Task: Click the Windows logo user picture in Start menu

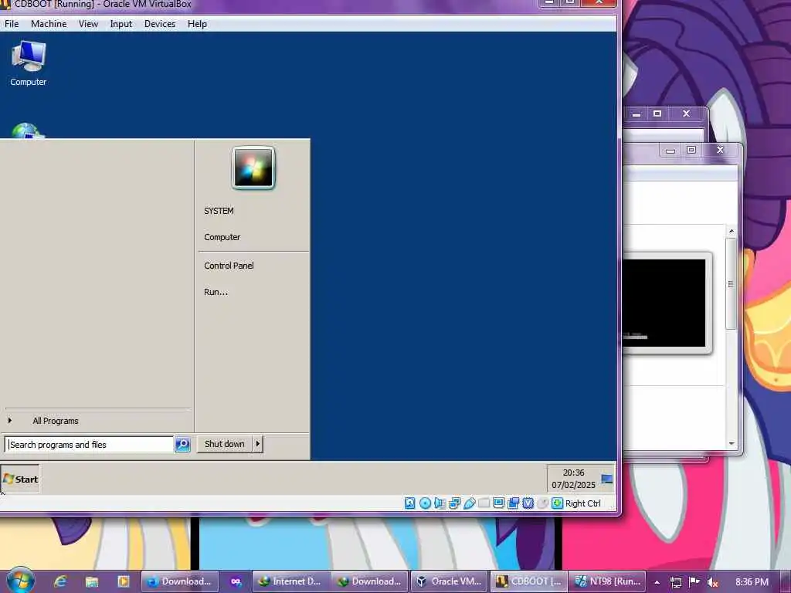Action: (x=253, y=168)
